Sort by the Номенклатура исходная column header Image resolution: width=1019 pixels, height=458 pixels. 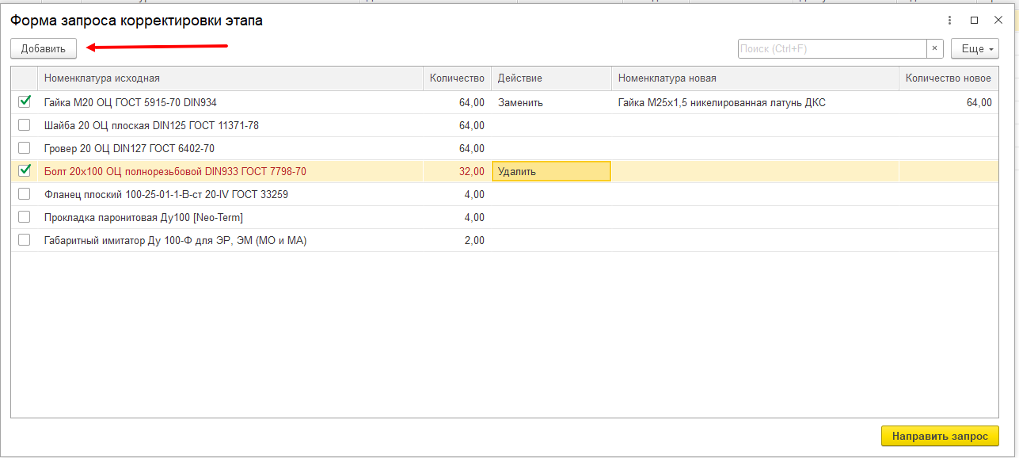(230, 78)
